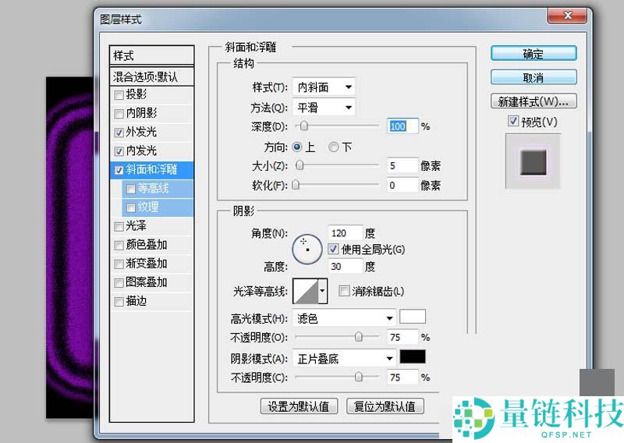The width and height of the screenshot is (624, 443).
Task: Click the white highlight color swatch
Action: coord(413,317)
